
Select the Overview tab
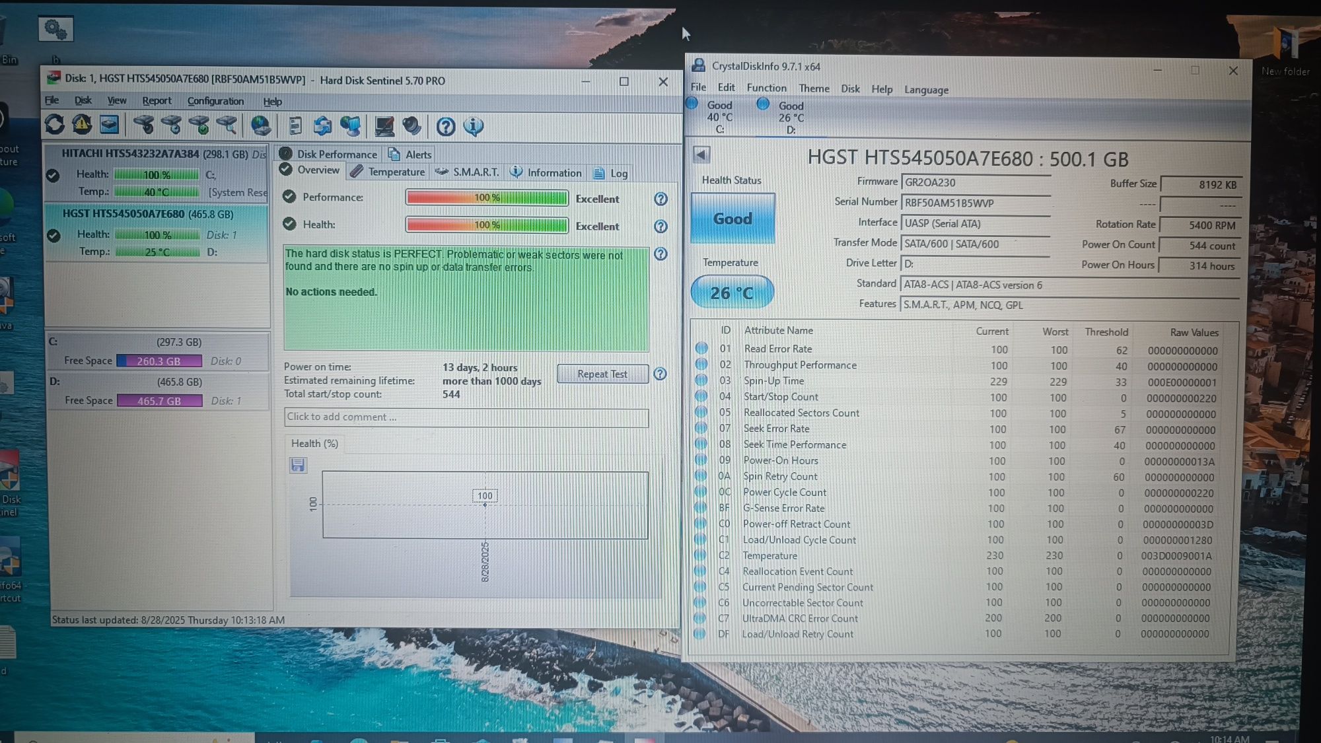(x=310, y=170)
